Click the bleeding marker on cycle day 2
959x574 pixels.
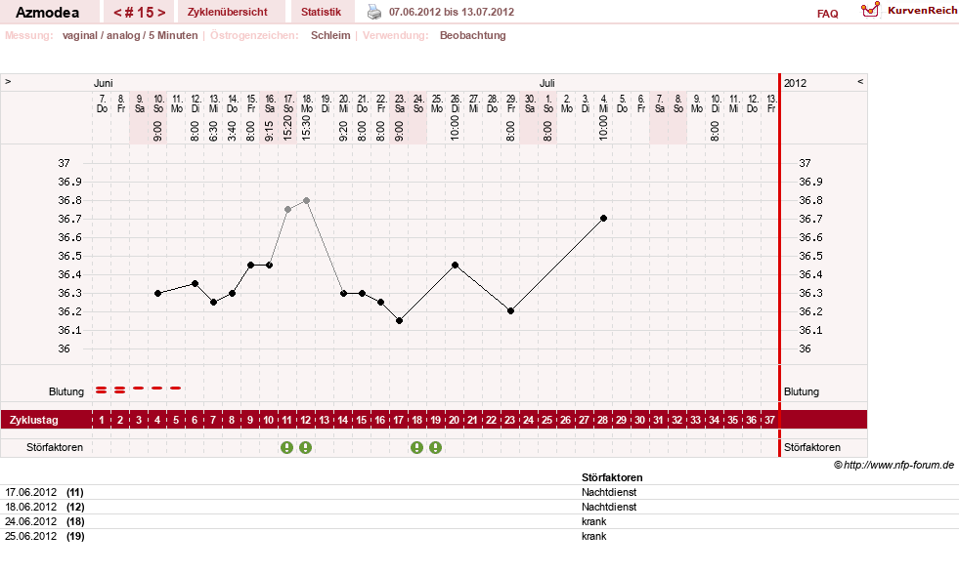click(120, 389)
